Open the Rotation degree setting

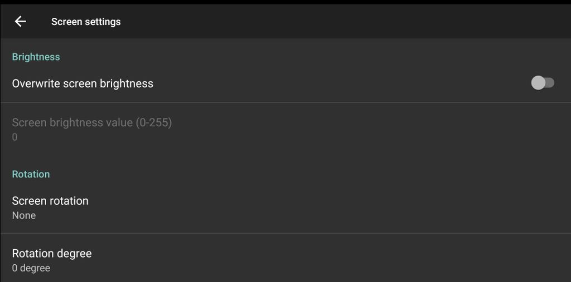click(x=285, y=258)
